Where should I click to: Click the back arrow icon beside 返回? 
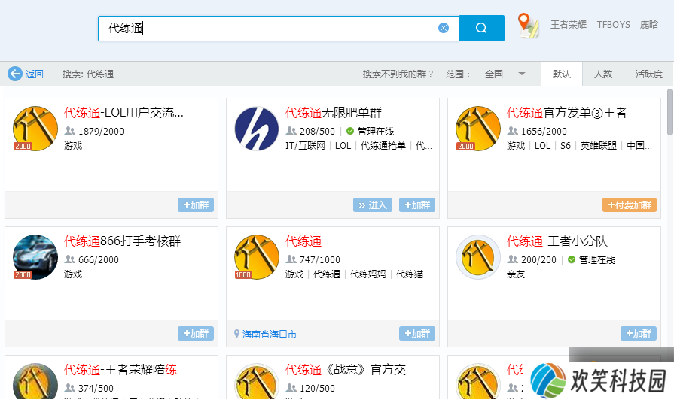(x=14, y=74)
